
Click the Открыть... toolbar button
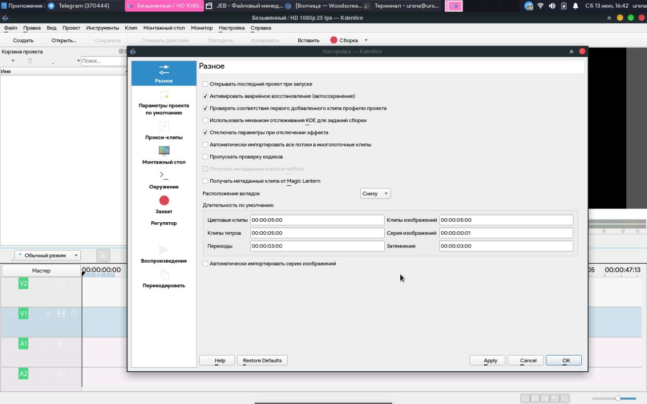pyautogui.click(x=64, y=40)
